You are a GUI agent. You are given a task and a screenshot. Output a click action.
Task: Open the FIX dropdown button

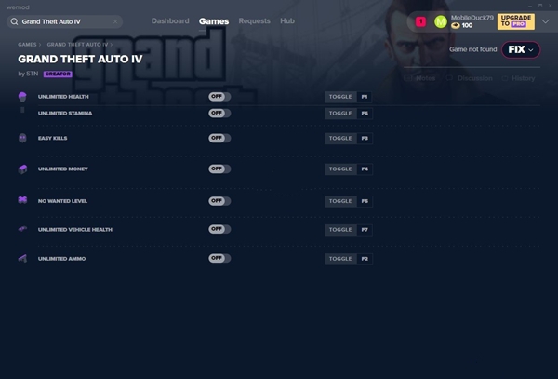point(521,49)
